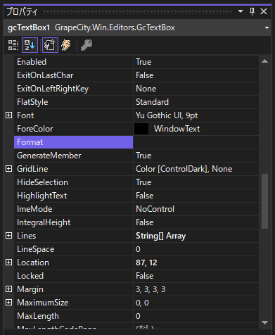Select the HideSelection property name
The image size is (275, 335).
pyautogui.click(x=42, y=182)
